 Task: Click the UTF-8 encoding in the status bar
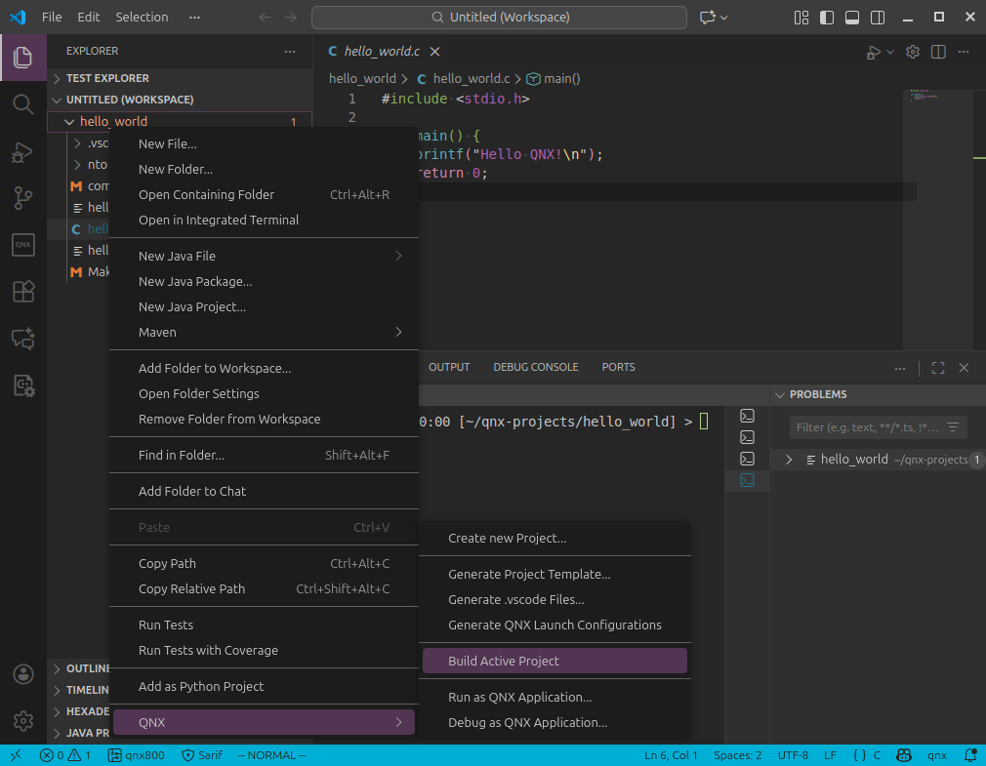click(793, 755)
